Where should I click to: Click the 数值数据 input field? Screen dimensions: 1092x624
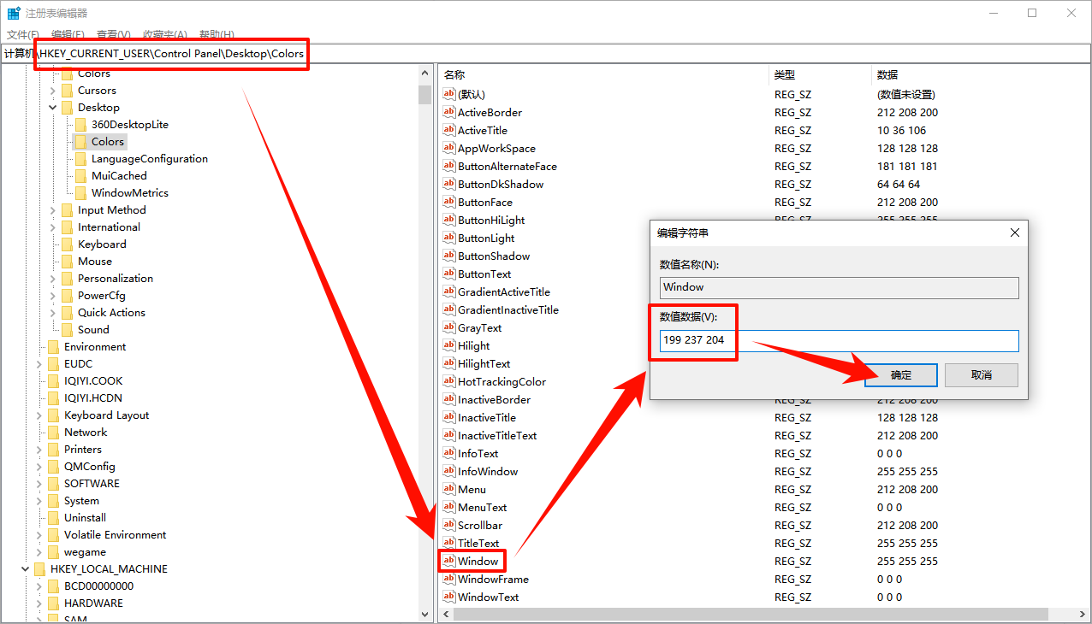[x=839, y=340]
